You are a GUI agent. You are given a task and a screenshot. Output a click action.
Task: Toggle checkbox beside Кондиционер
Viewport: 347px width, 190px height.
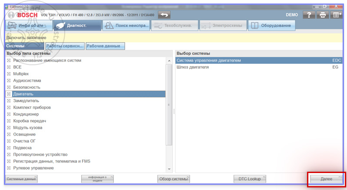coord(9,114)
